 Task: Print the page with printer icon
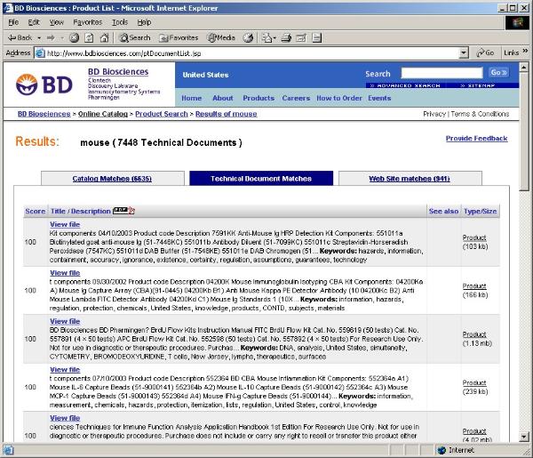286,37
